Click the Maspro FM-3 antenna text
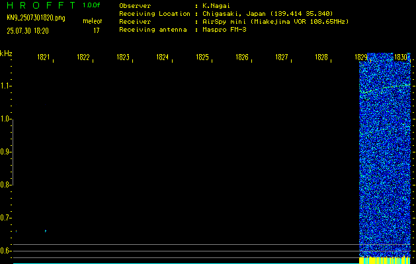This screenshot has width=416, height=264. pyautogui.click(x=224, y=30)
